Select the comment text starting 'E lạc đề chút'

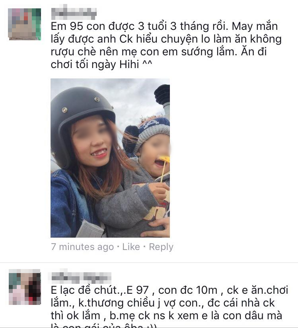click(x=169, y=306)
